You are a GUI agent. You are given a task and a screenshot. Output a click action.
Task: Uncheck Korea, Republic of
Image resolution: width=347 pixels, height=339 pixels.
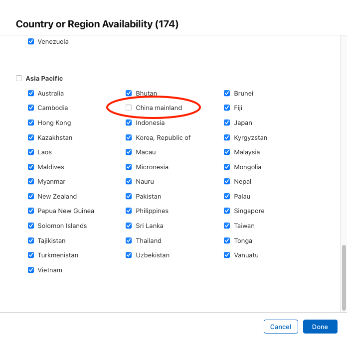point(129,138)
